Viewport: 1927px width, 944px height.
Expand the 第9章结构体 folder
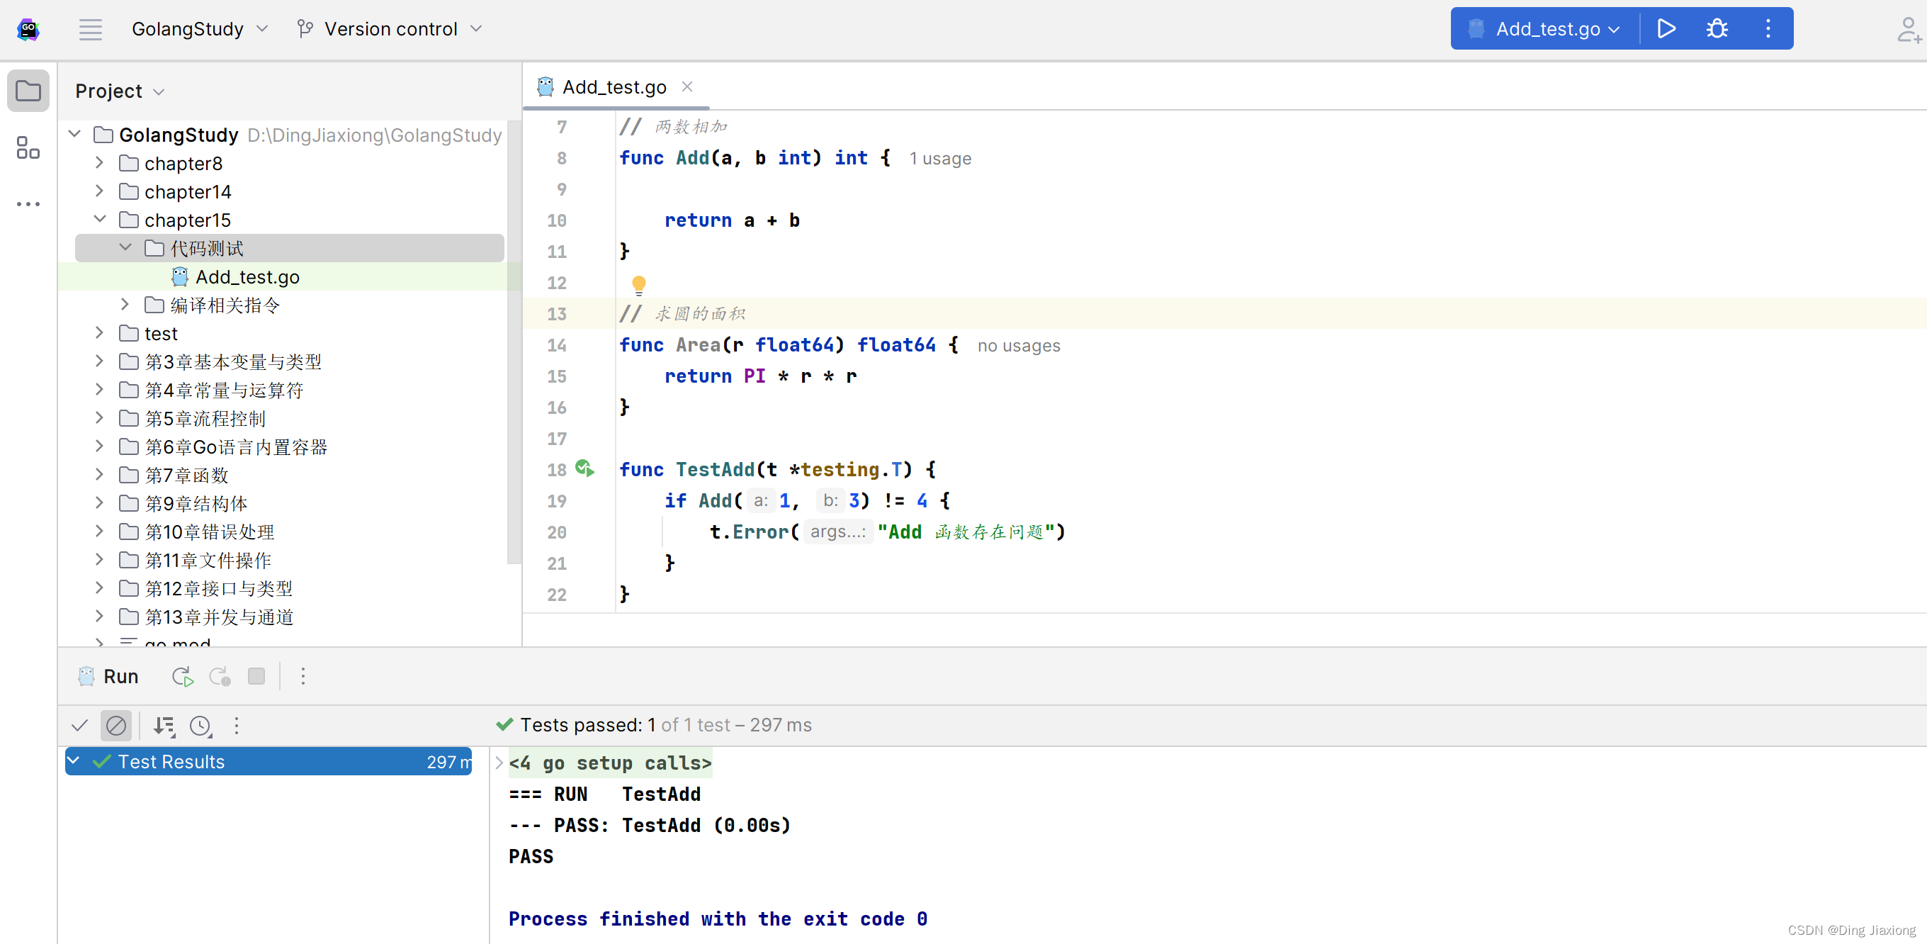click(99, 503)
